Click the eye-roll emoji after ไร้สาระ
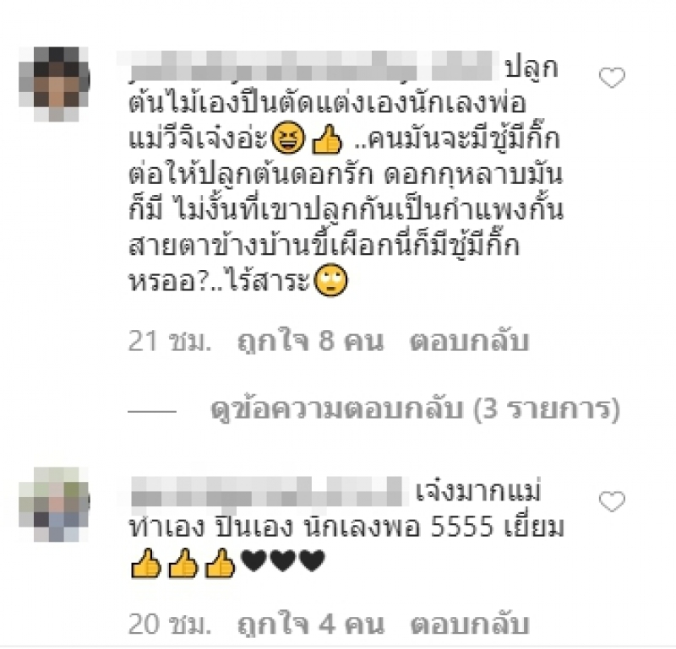Viewport: 676px width, 649px height. [330, 280]
